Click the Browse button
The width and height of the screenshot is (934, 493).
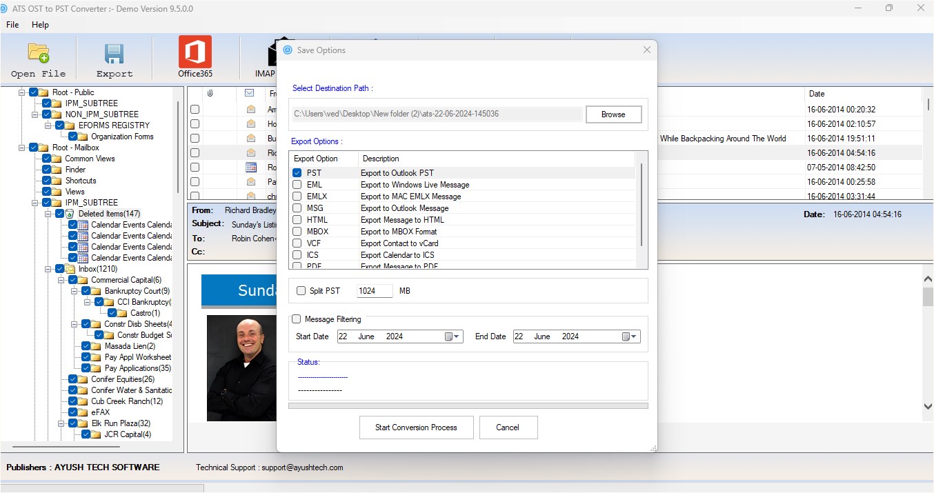pos(613,114)
